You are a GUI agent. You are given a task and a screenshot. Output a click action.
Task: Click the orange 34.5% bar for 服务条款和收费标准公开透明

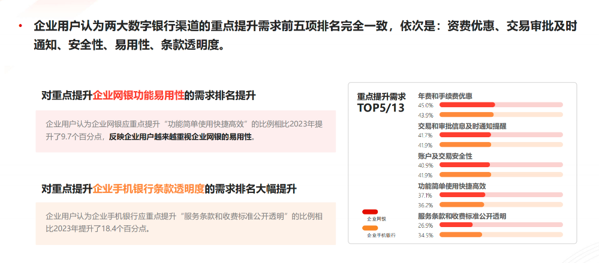pyautogui.click(x=461, y=234)
